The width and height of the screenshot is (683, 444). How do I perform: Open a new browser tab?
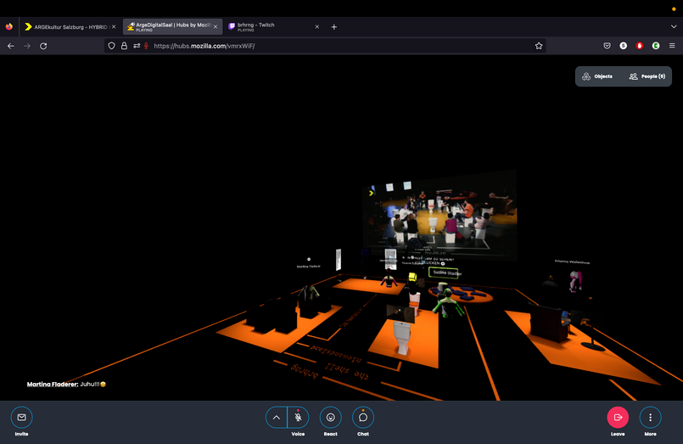334,27
